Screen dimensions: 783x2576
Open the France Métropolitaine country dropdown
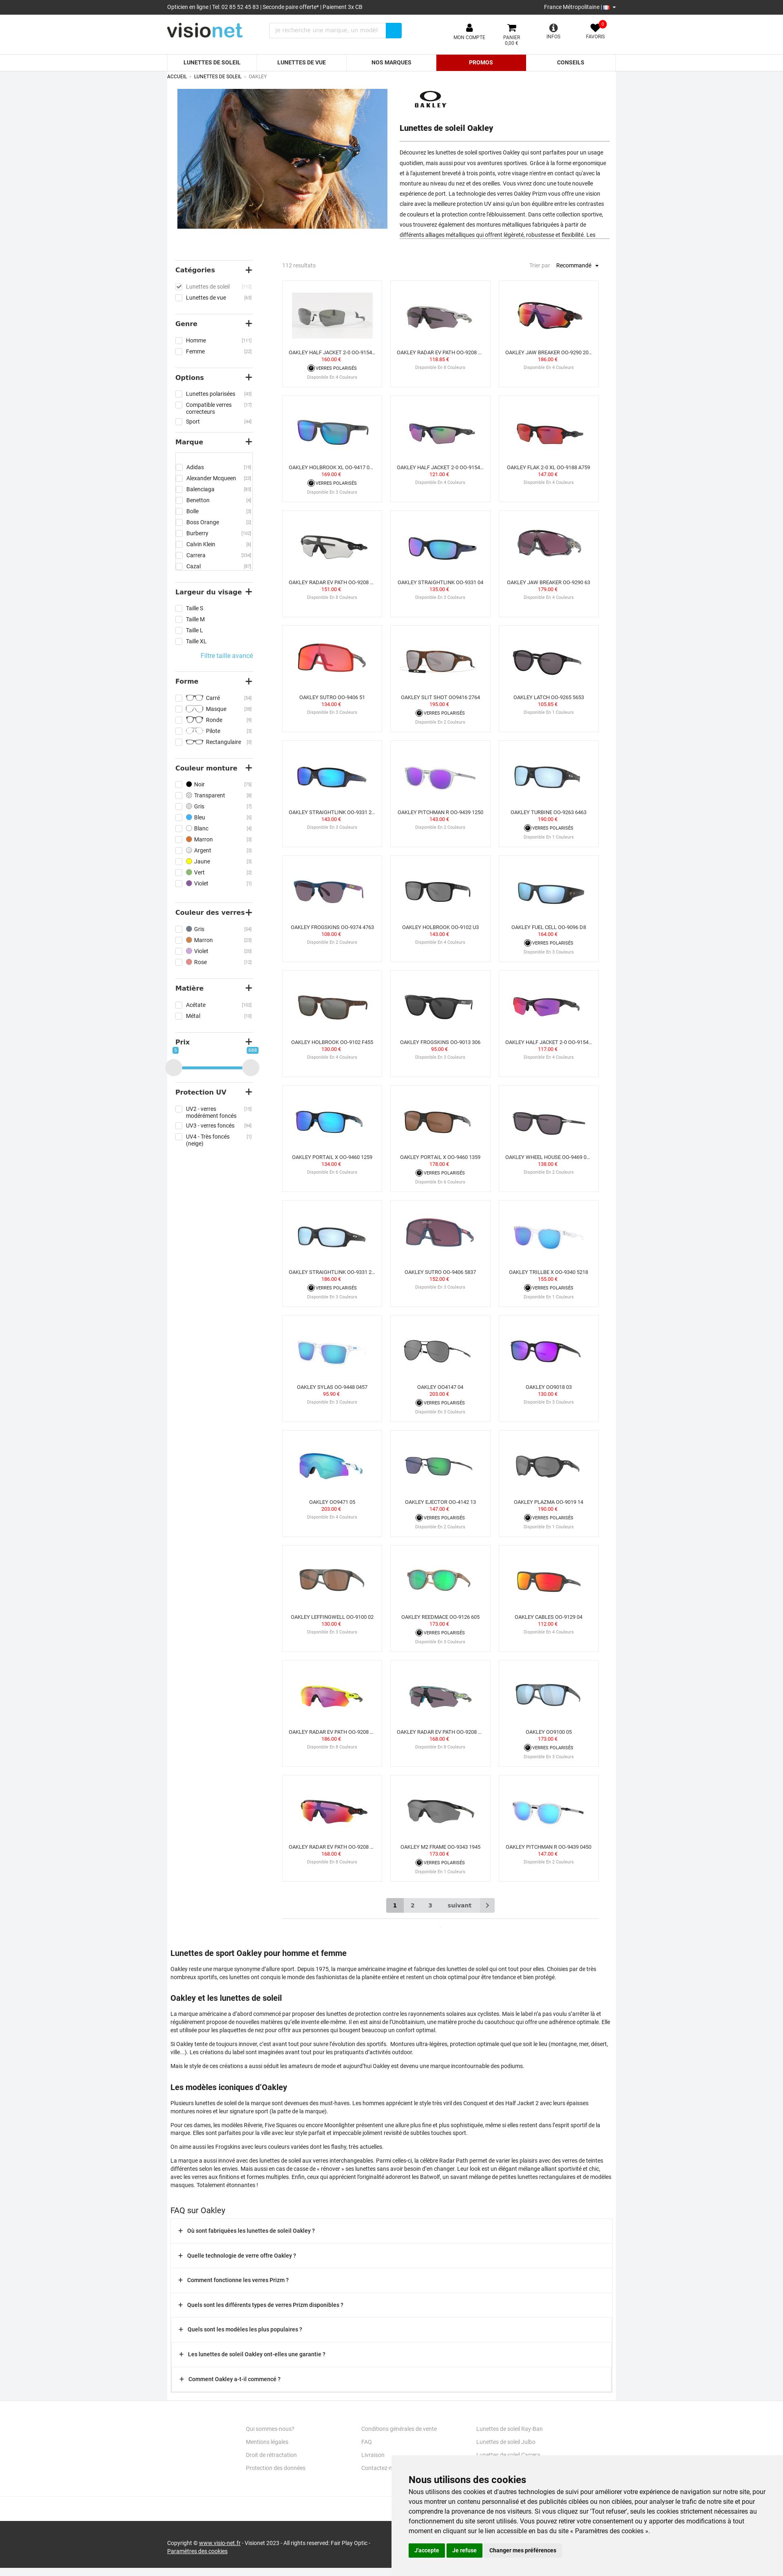(579, 7)
